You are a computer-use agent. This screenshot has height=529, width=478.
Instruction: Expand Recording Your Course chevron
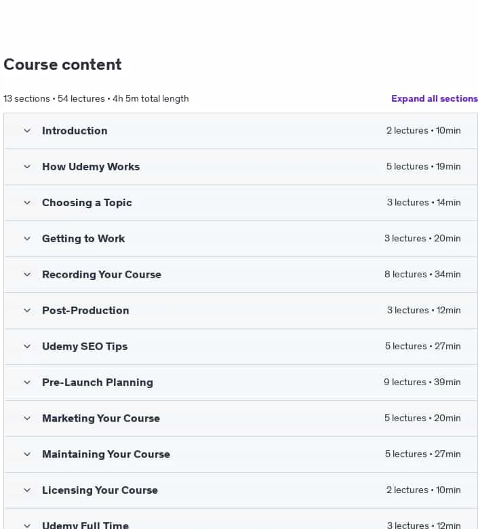[x=27, y=274]
